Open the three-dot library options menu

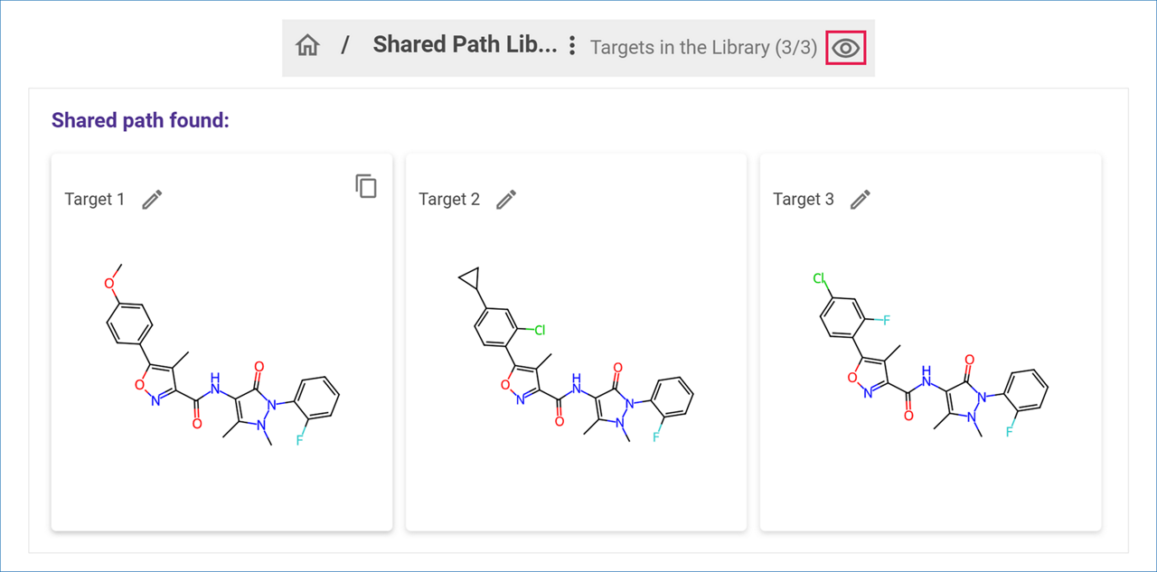571,46
